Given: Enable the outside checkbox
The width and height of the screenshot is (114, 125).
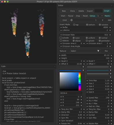Looking at the screenshot, I should point(61,38).
